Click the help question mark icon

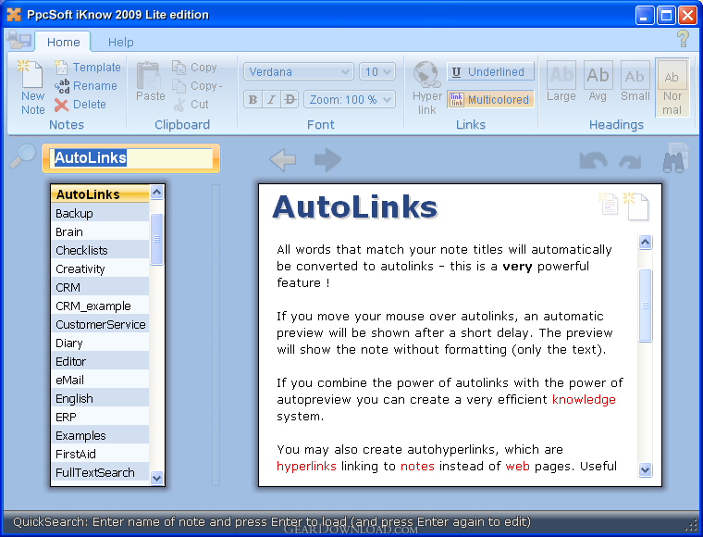pyautogui.click(x=683, y=39)
